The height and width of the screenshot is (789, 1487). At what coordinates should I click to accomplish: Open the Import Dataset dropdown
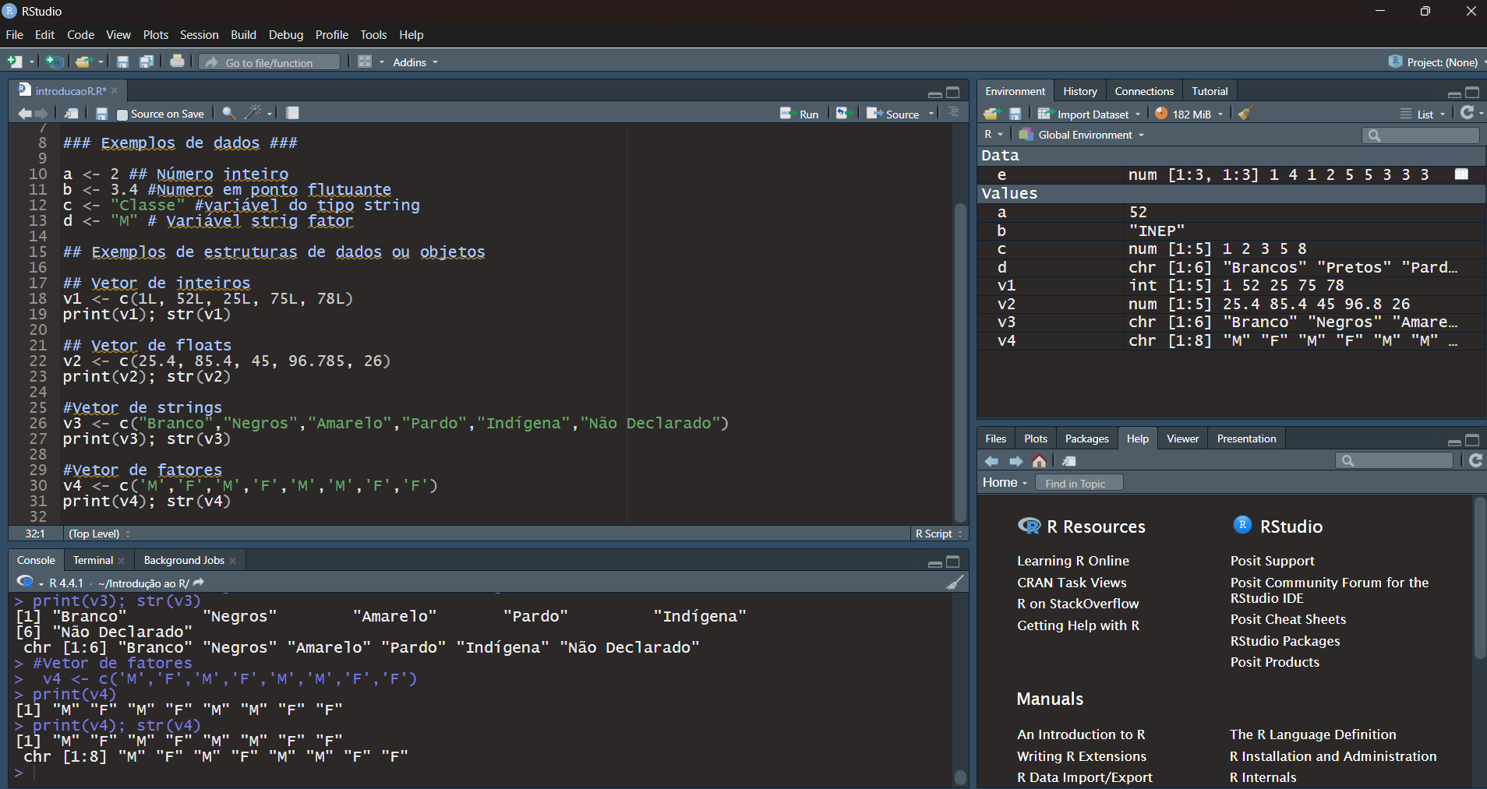1093,114
